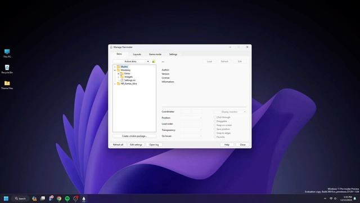Open the Display monitor dropdown

pos(231,112)
